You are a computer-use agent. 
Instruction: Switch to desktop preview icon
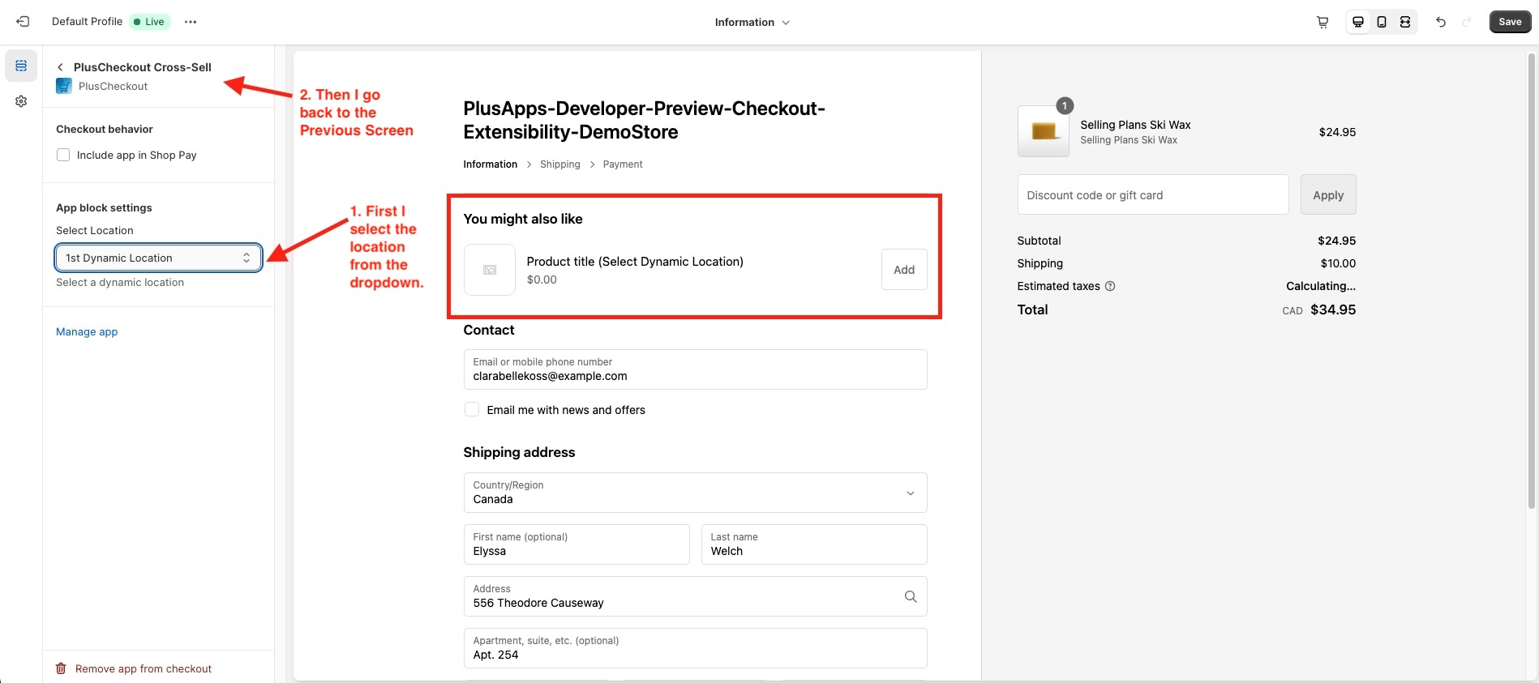coord(1358,22)
